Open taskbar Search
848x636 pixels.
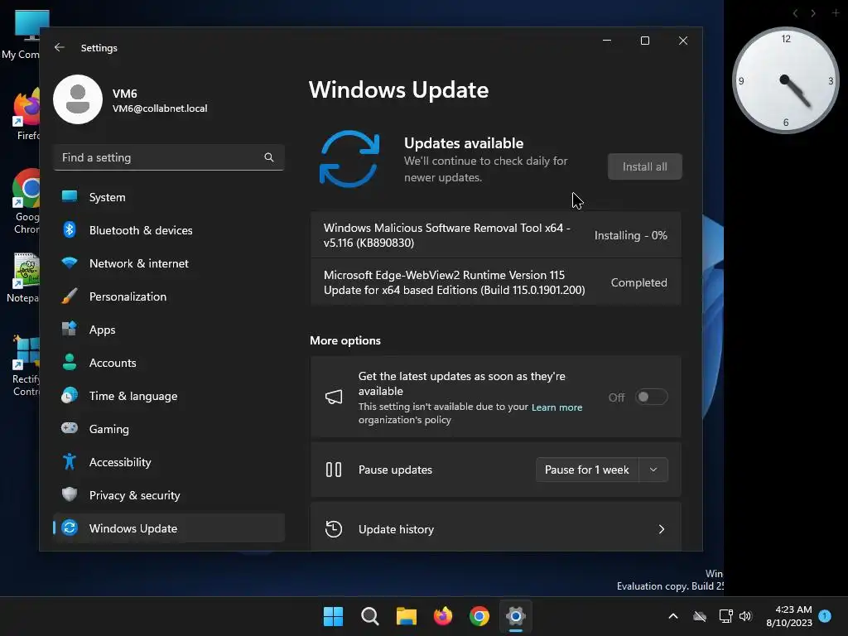click(x=370, y=616)
